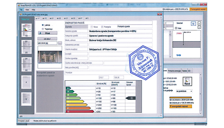This screenshot has width=224, height=128.
Task: Click the 213,7 value field under Proračun
Action: [x=104, y=78]
